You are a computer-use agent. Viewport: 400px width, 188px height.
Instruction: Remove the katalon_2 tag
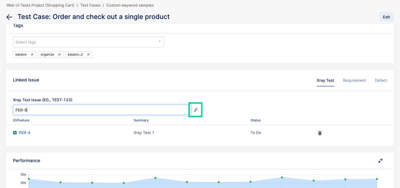tap(88, 55)
